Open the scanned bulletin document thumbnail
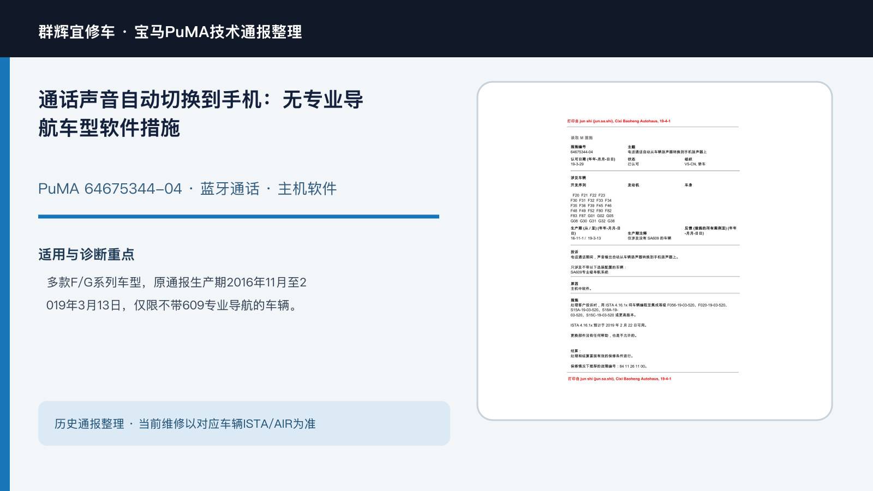Screen dimensions: 873x491 [x=655, y=251]
